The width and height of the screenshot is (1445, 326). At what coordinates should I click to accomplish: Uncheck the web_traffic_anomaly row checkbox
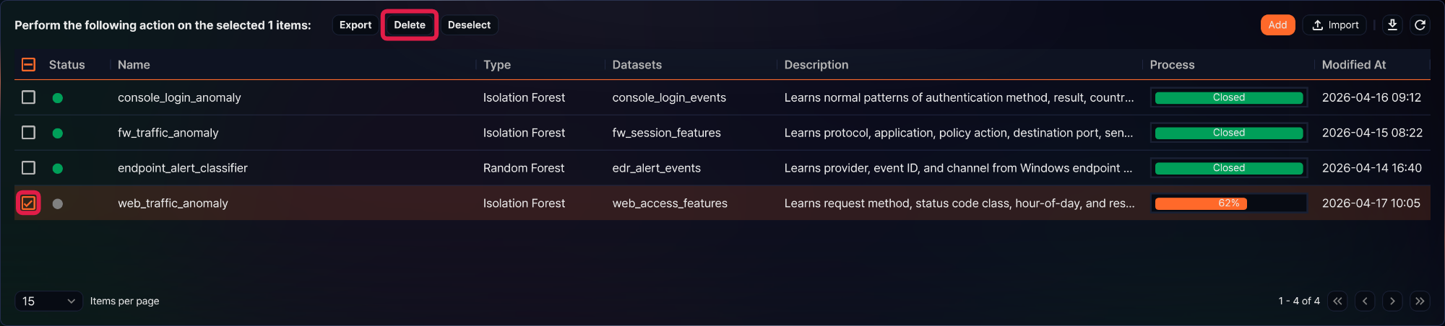pos(28,203)
